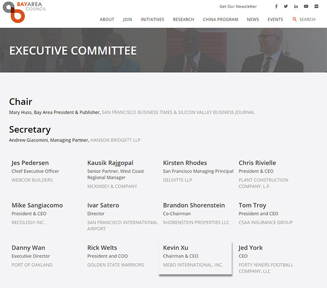Screen dimensions: 327x288
Task: Click the Golden State Warriors link
Action: click(x=115, y=265)
